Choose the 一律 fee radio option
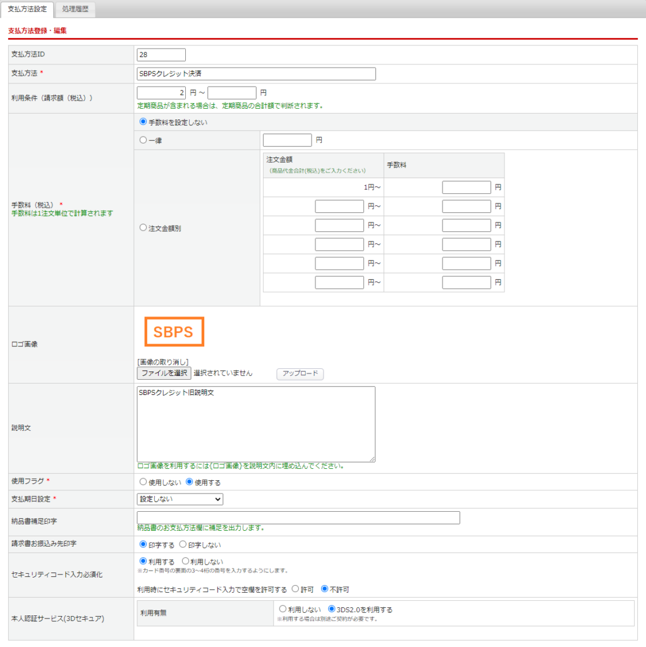The width and height of the screenshot is (646, 647). [x=143, y=140]
